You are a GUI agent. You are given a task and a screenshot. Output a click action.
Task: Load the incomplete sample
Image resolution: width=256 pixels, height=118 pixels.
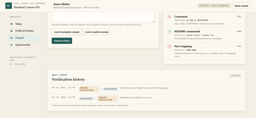(67, 32)
